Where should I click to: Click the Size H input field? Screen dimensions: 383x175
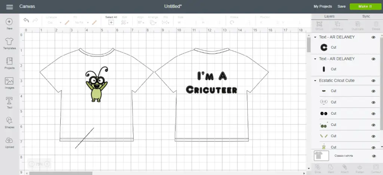[x=213, y=22]
